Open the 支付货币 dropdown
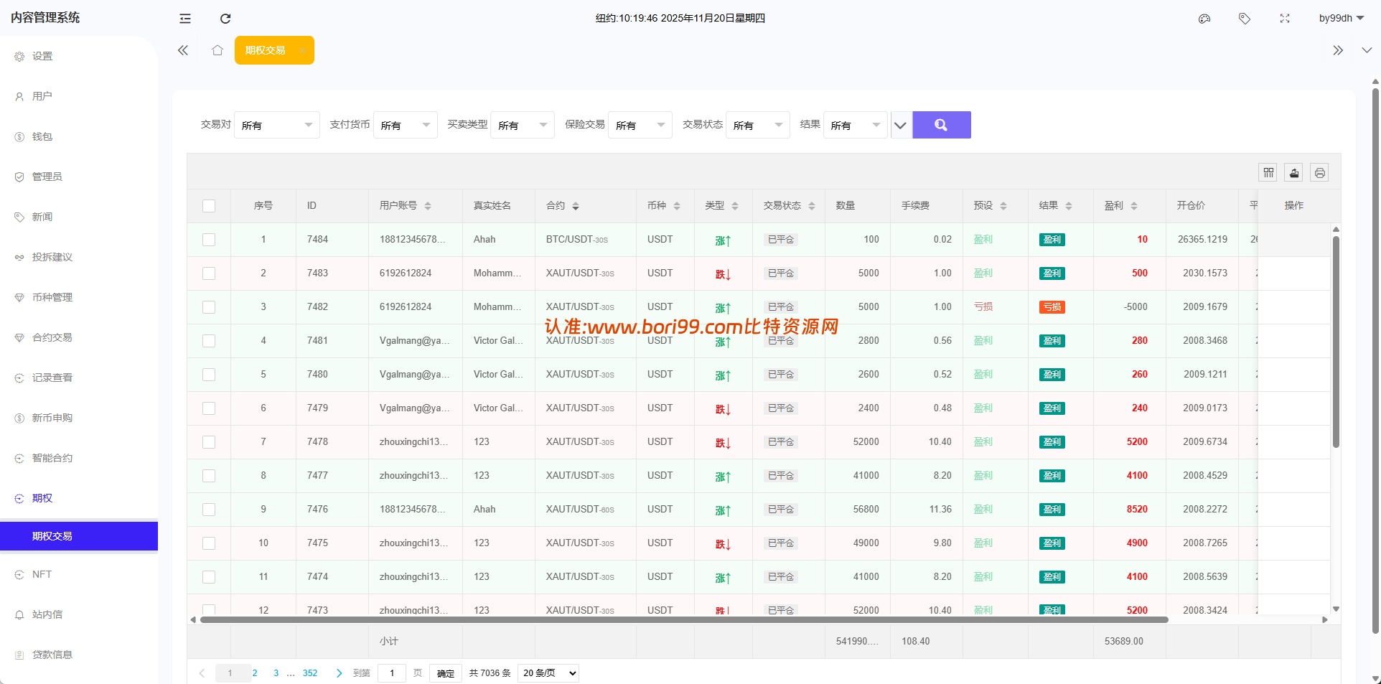 coord(406,125)
